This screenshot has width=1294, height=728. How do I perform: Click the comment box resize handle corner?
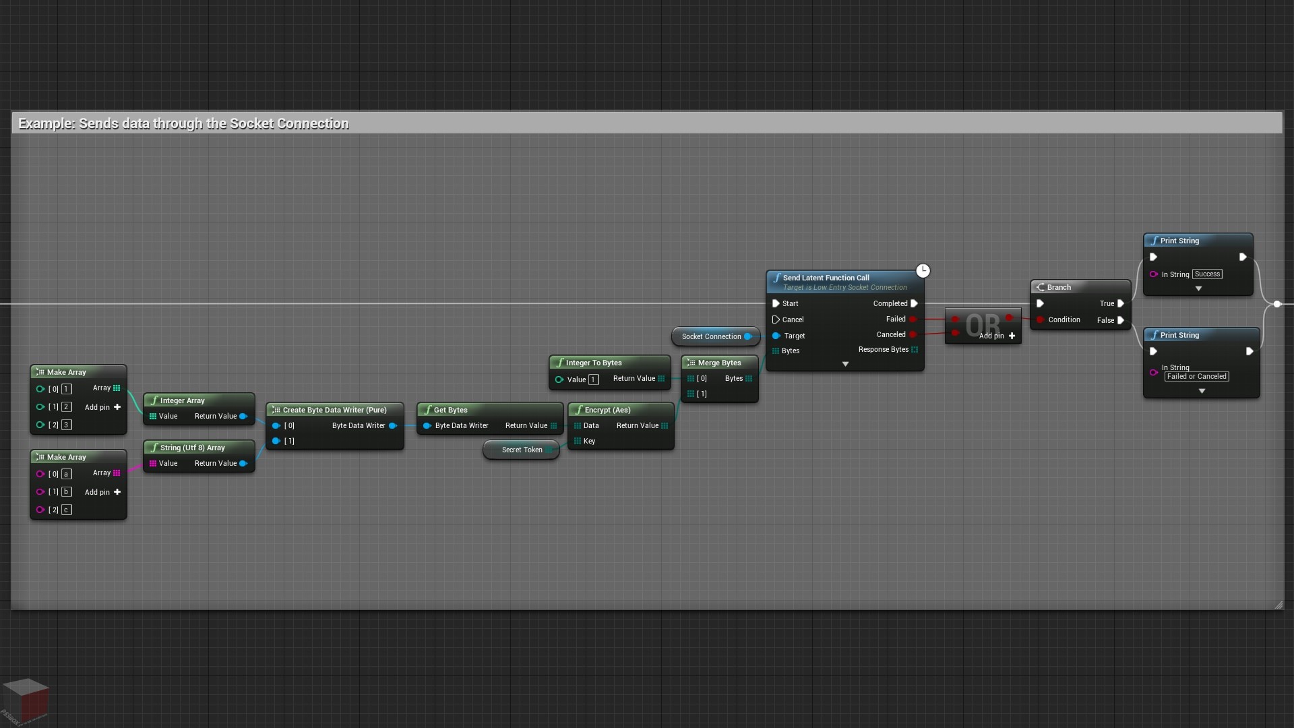1278,605
